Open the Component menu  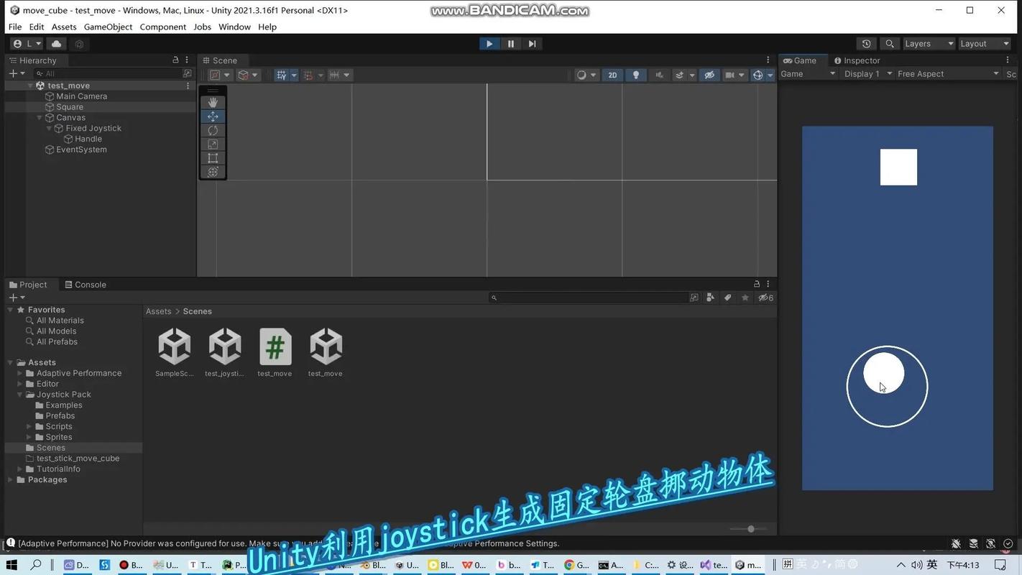point(162,27)
